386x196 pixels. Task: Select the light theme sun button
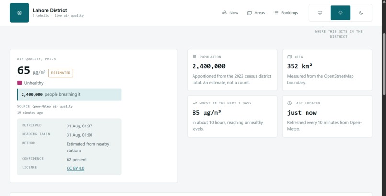(x=340, y=13)
